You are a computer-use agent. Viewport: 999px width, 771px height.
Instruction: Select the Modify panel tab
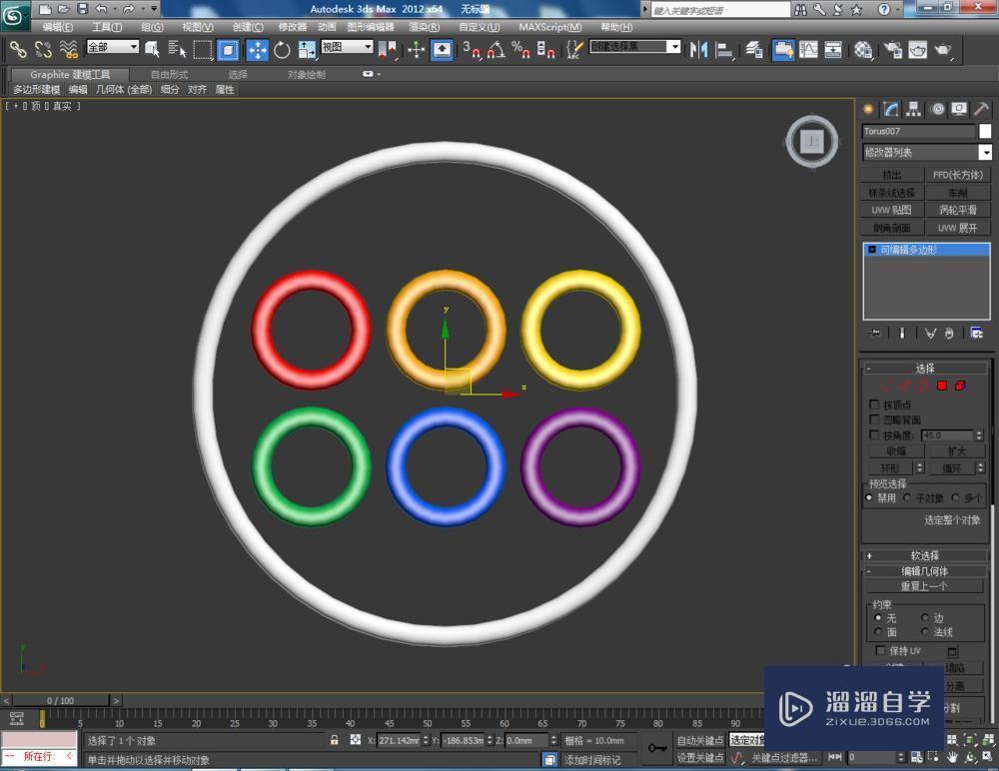pos(892,109)
